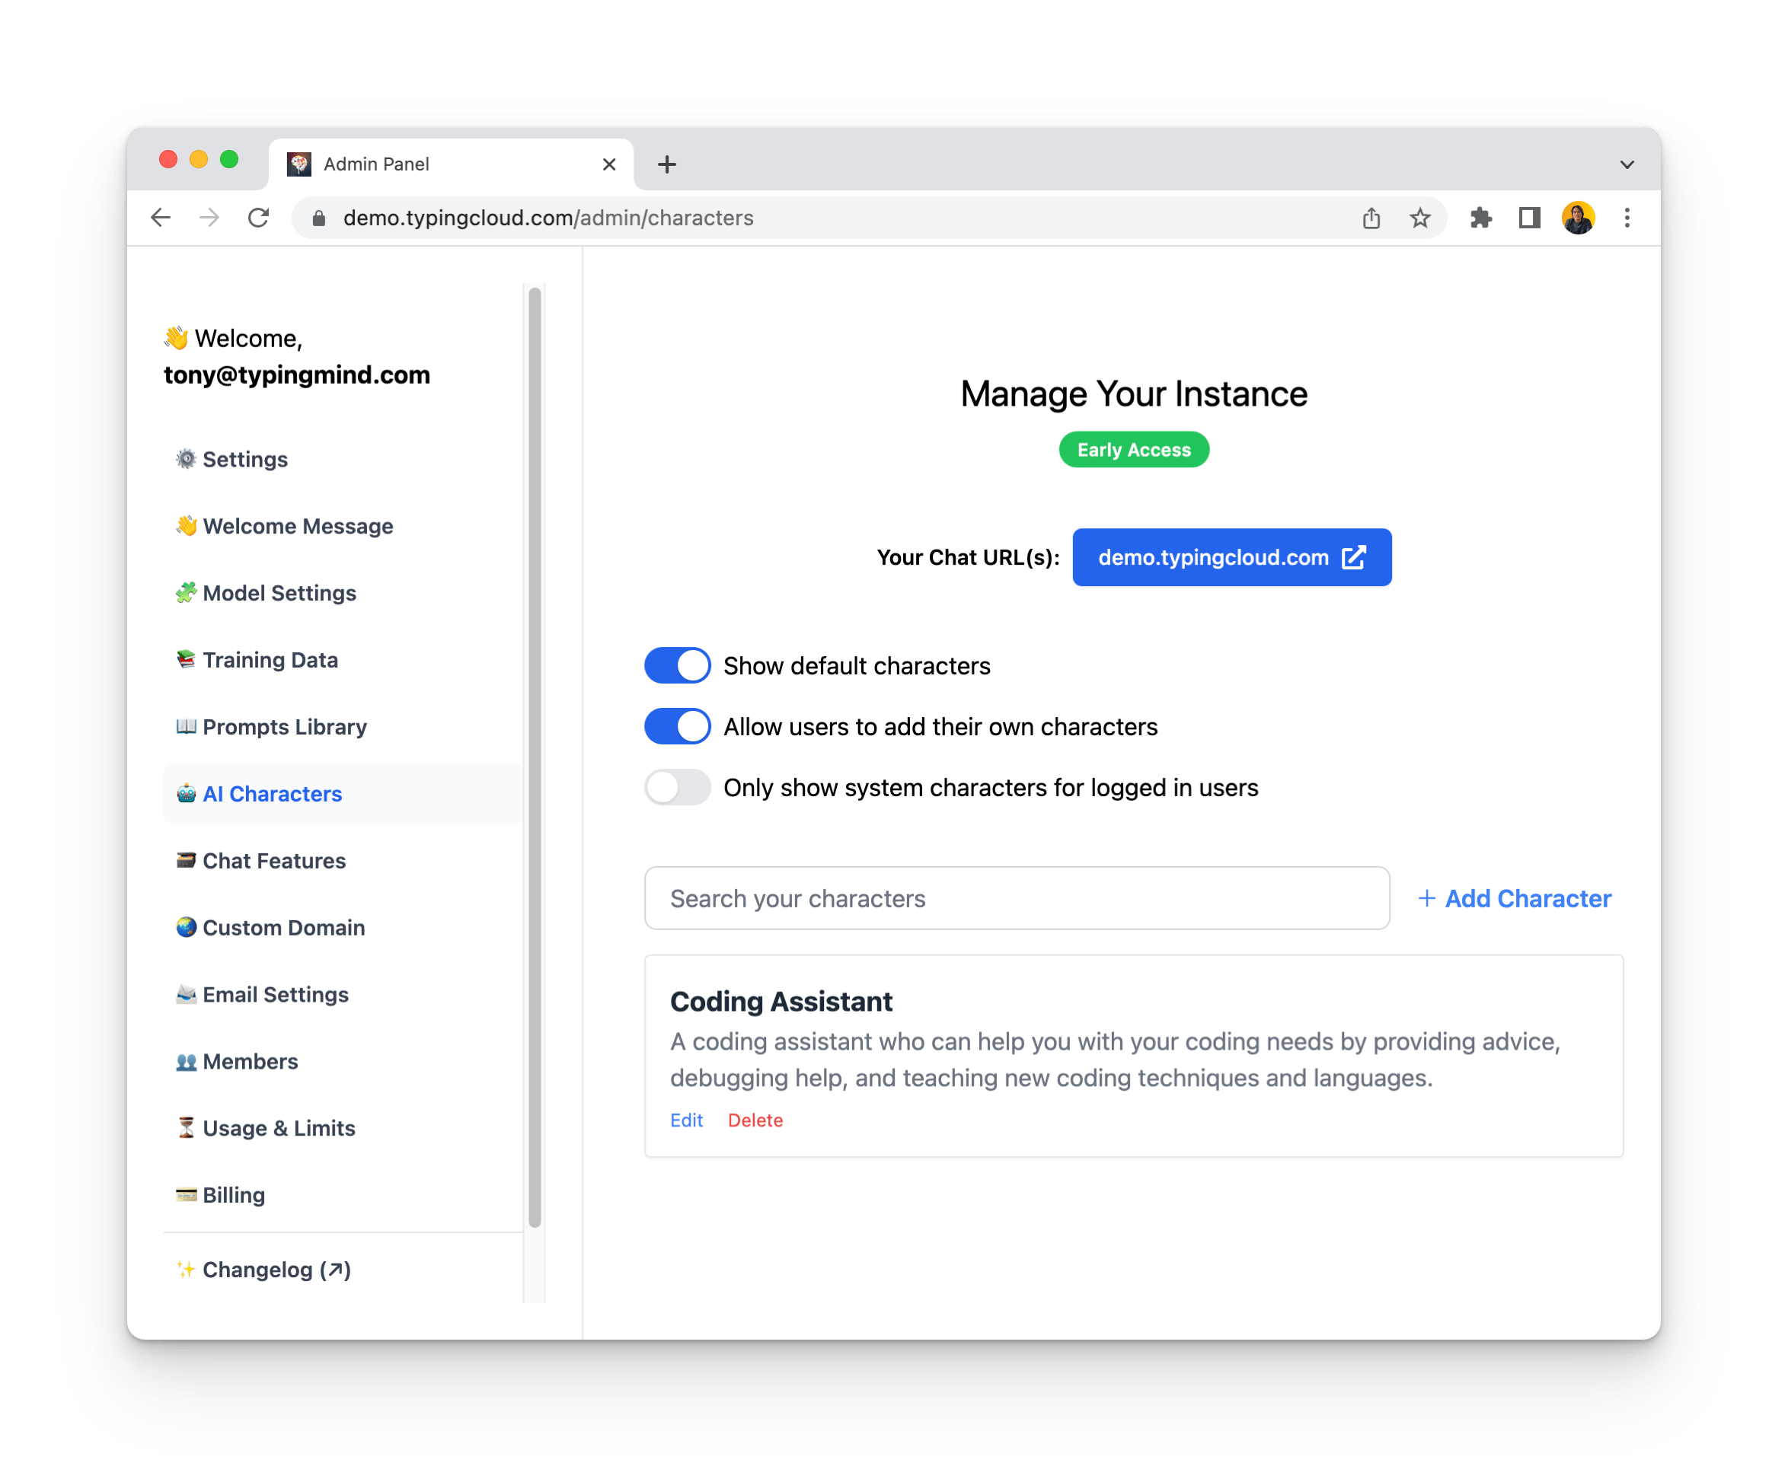Click the user profile avatar

pyautogui.click(x=1578, y=218)
